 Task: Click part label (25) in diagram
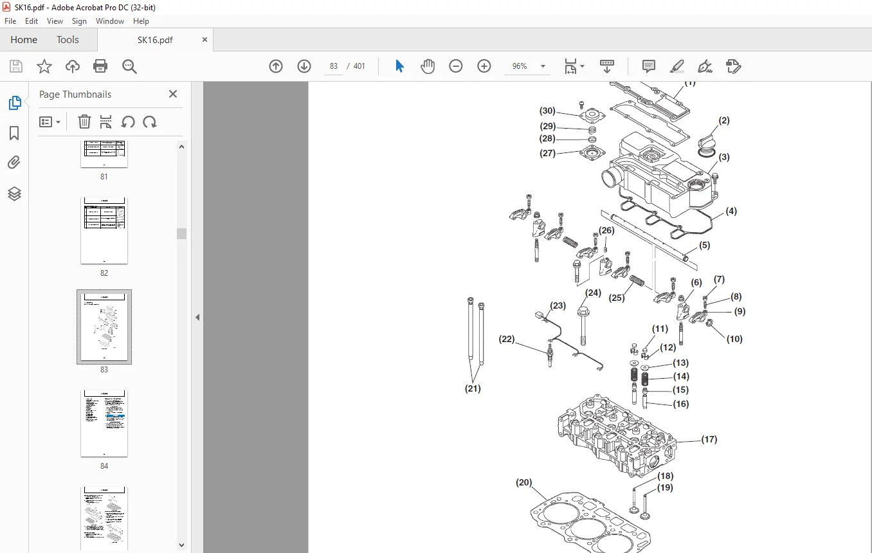point(617,298)
